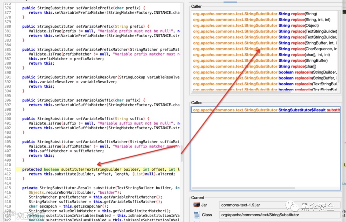Select caller replace(StringBuffer, int, ...) entry
The image size is (346, 222).
point(265,43)
